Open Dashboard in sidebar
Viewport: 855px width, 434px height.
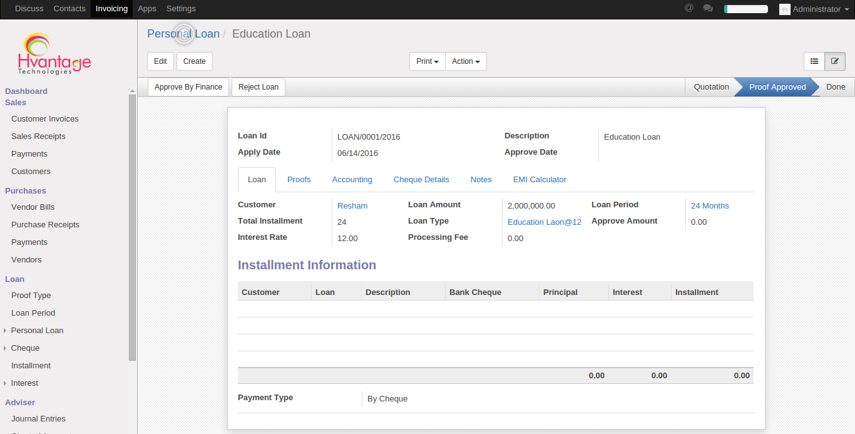[26, 91]
